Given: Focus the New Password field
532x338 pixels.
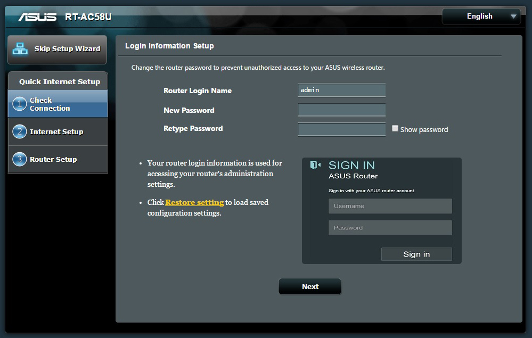Looking at the screenshot, I should [x=341, y=110].
